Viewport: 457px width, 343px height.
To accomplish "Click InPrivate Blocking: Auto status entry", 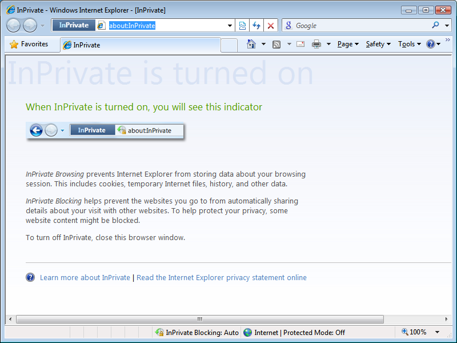I will coord(197,333).
